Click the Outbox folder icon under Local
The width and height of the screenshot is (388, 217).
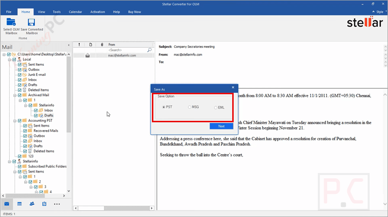click(x=25, y=70)
